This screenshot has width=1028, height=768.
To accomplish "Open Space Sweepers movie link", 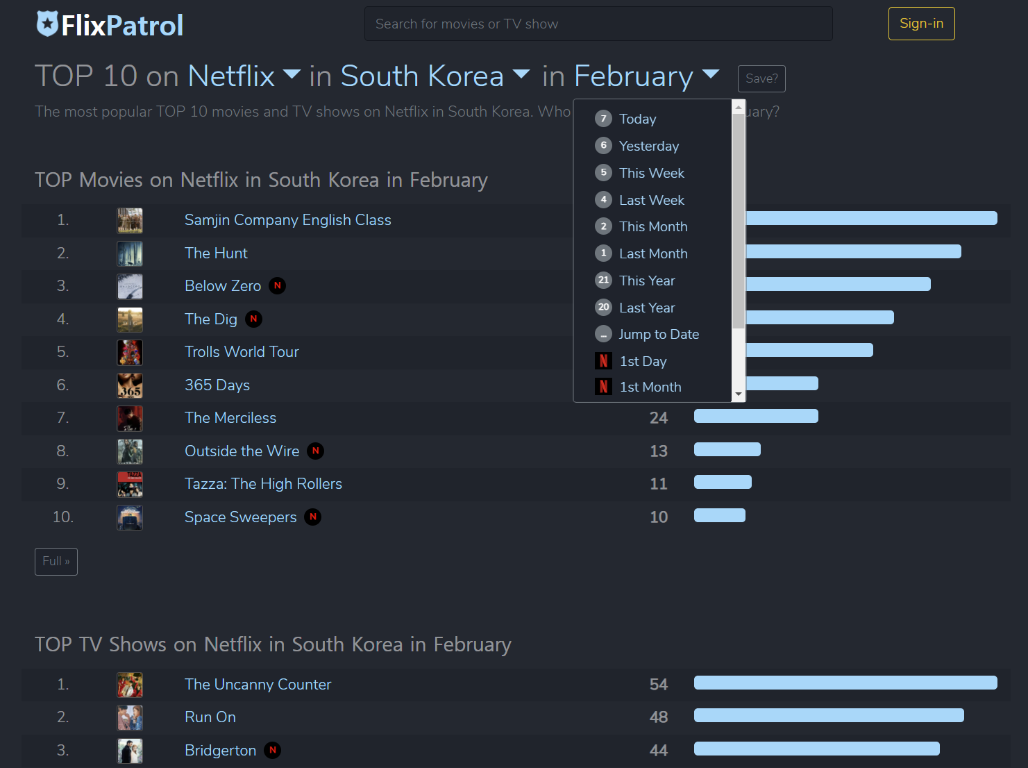I will [241, 517].
